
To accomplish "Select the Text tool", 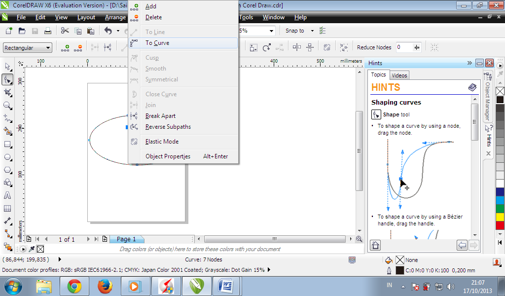I will coord(7,195).
